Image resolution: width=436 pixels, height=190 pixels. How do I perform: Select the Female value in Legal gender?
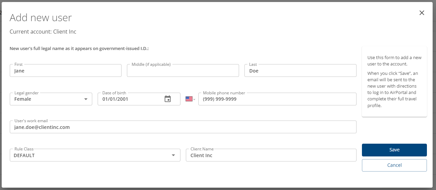[23, 99]
